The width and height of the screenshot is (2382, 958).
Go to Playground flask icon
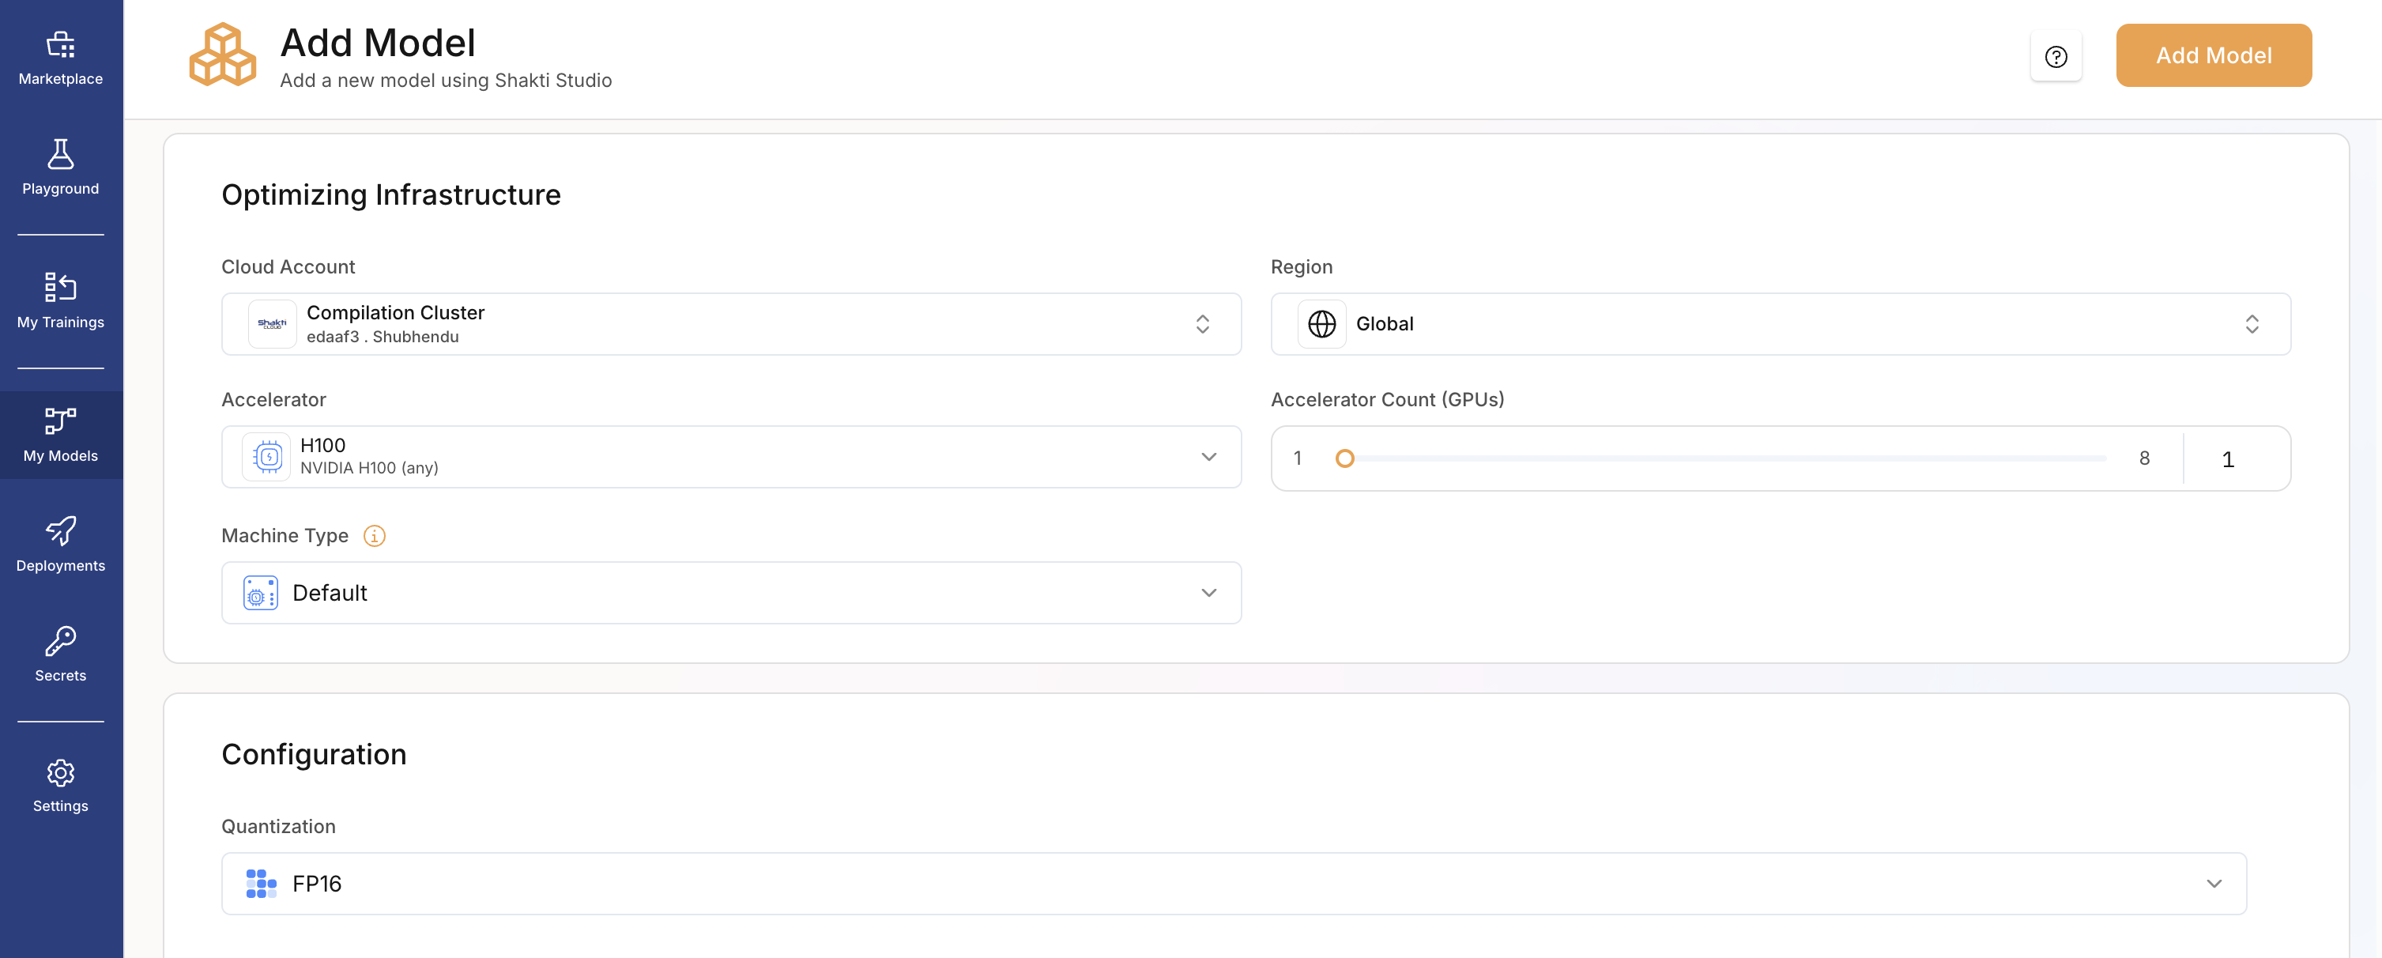click(x=60, y=154)
